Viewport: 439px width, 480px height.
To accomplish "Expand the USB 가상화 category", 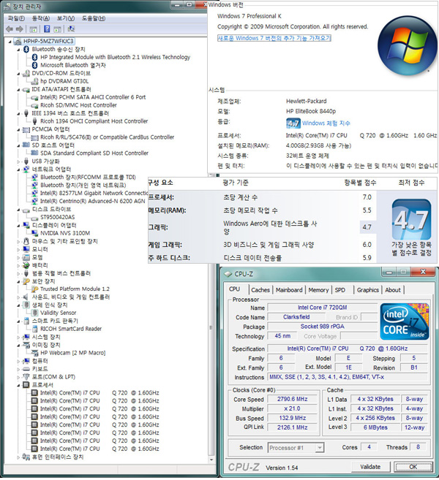I will click(18, 161).
